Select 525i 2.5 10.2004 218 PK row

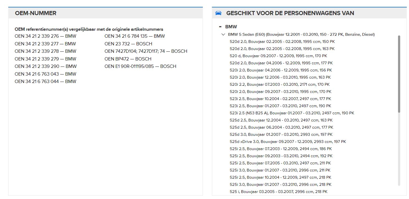click(x=281, y=177)
